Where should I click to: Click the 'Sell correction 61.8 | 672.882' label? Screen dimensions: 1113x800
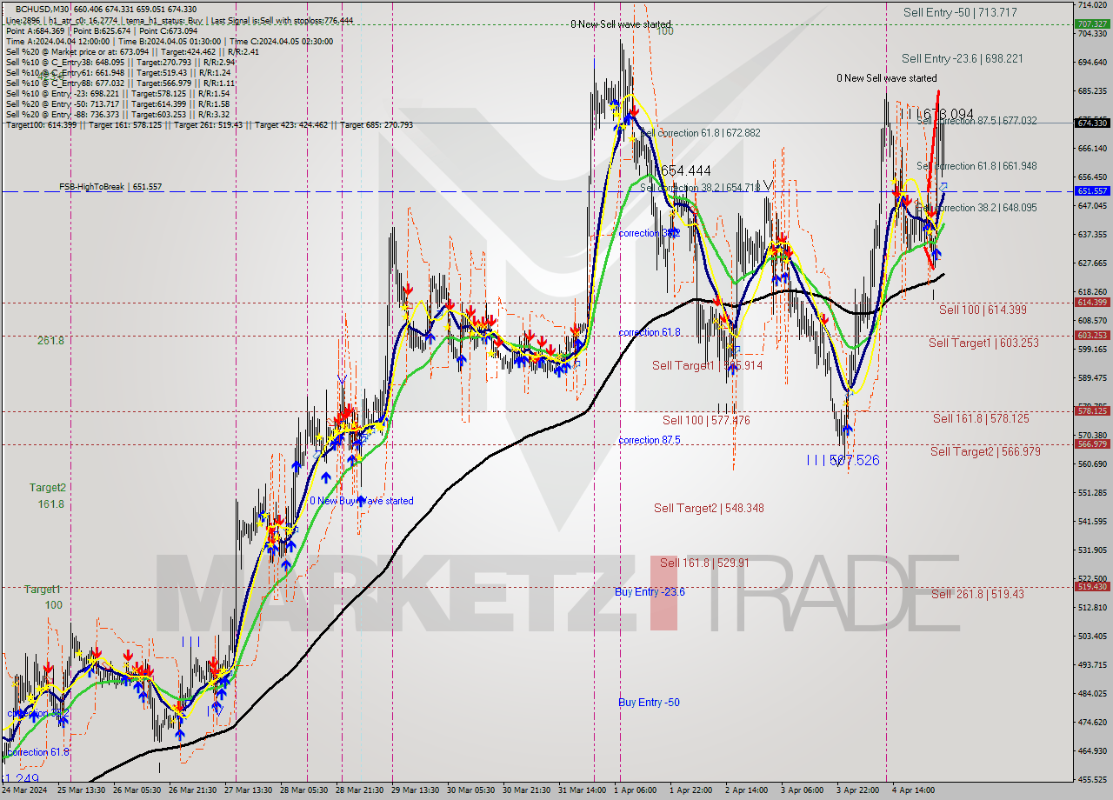701,133
